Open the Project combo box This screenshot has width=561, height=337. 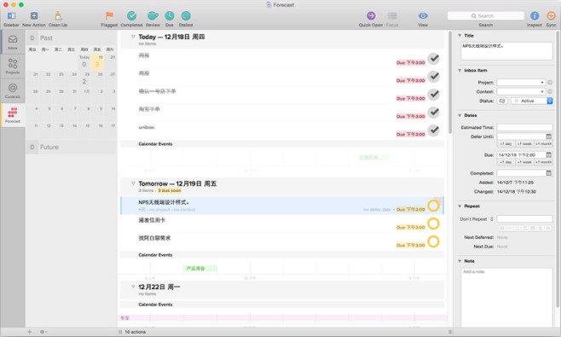pos(521,83)
